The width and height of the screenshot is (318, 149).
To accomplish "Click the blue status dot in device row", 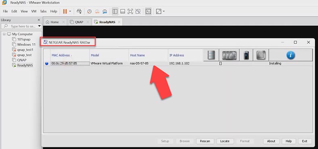I will click(47, 63).
